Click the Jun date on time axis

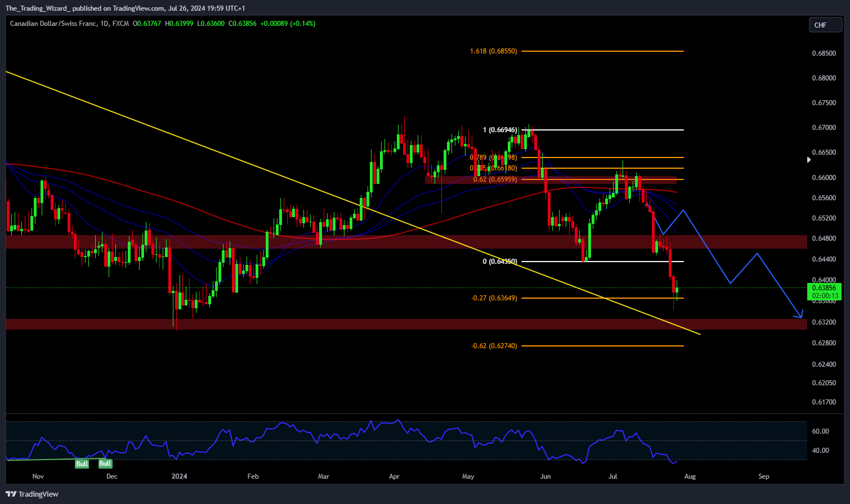(x=545, y=476)
